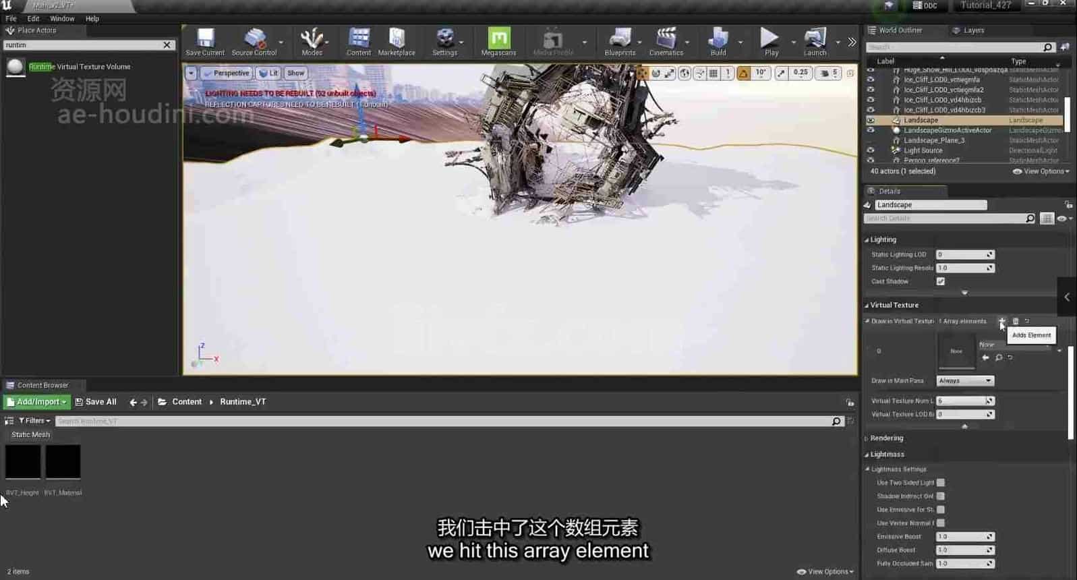Toggle visibility eye for Light Source
1077x580 pixels.
pyautogui.click(x=871, y=150)
